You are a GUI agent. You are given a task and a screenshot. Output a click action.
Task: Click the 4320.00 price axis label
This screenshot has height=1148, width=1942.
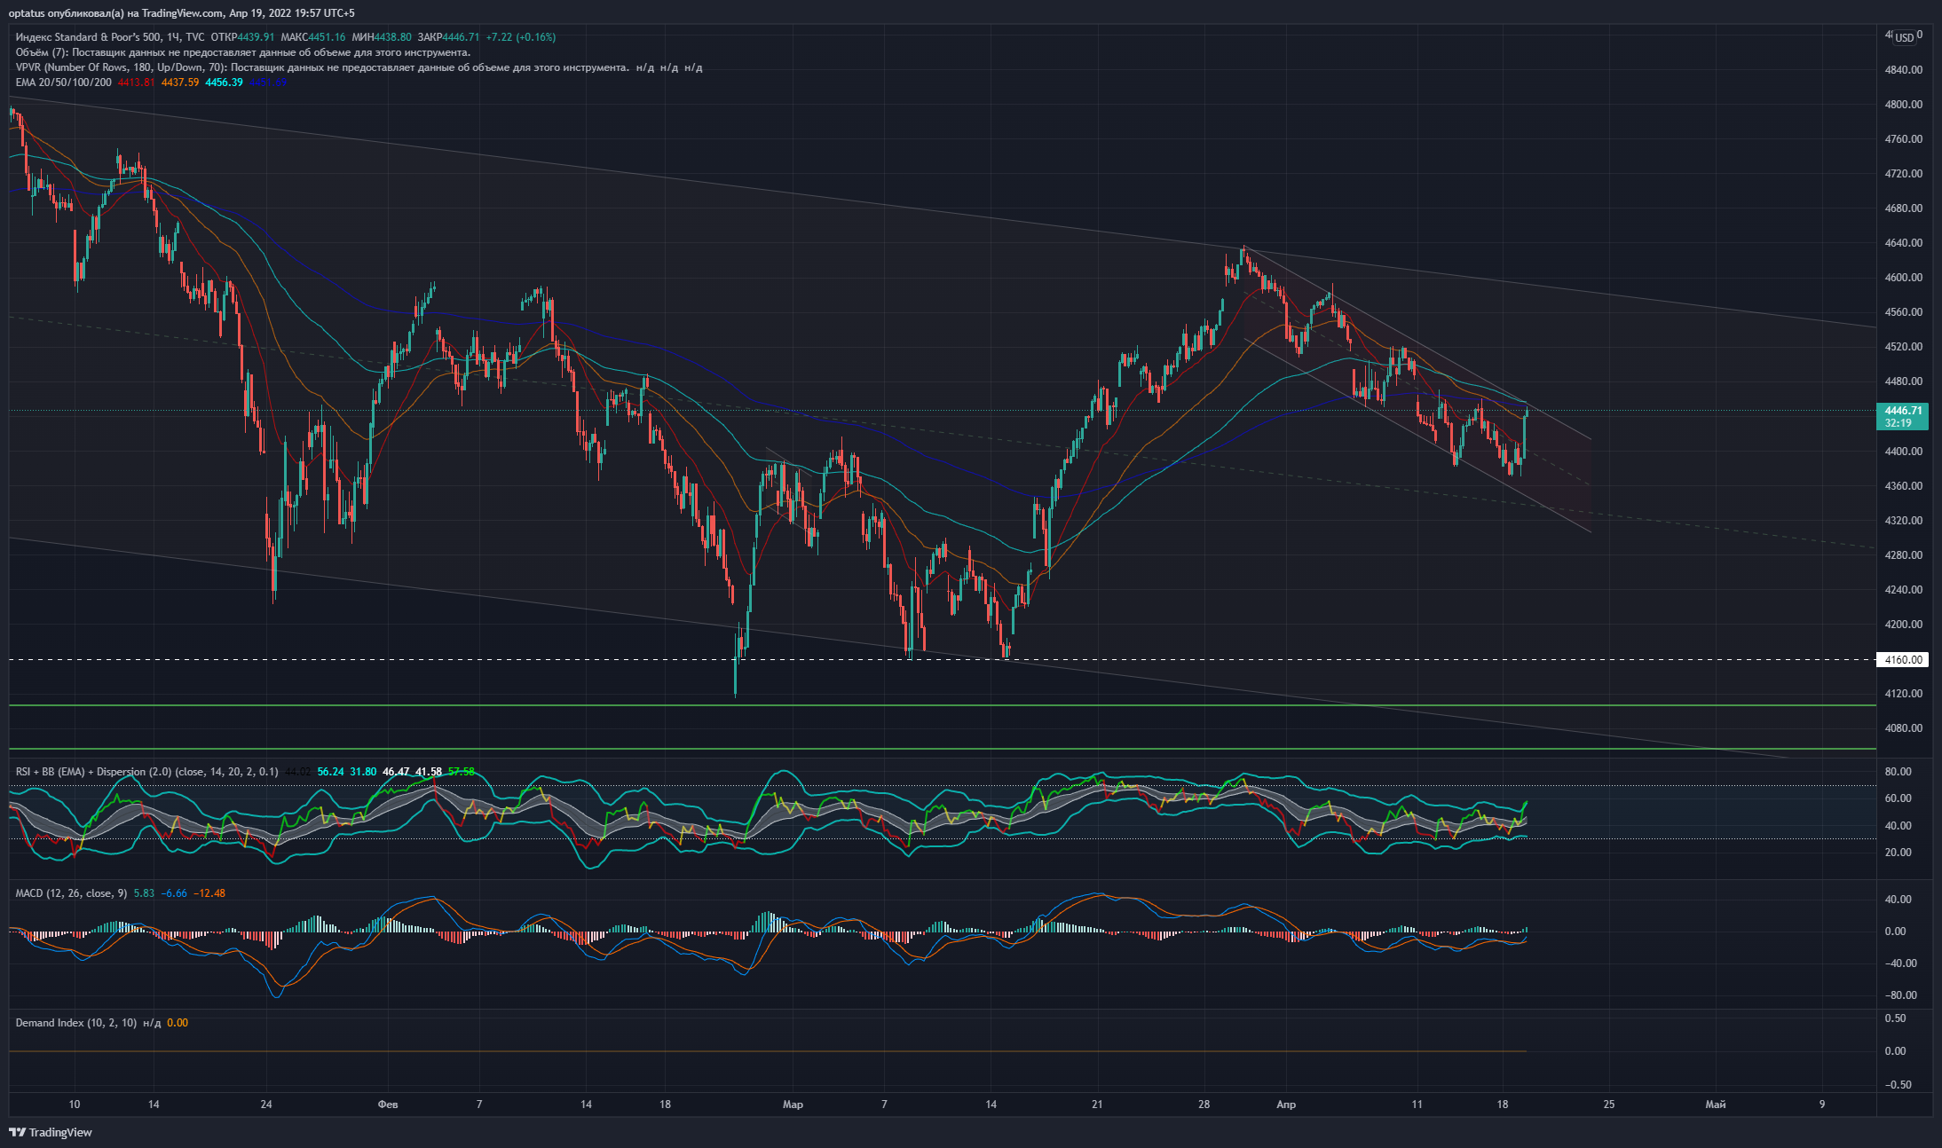pos(1903,521)
